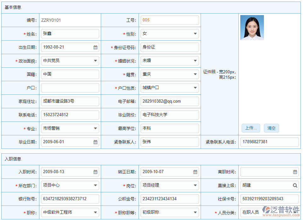303x220 pixels.
Task: Expand the 政治面貌 dropdown
Action: coord(95,61)
